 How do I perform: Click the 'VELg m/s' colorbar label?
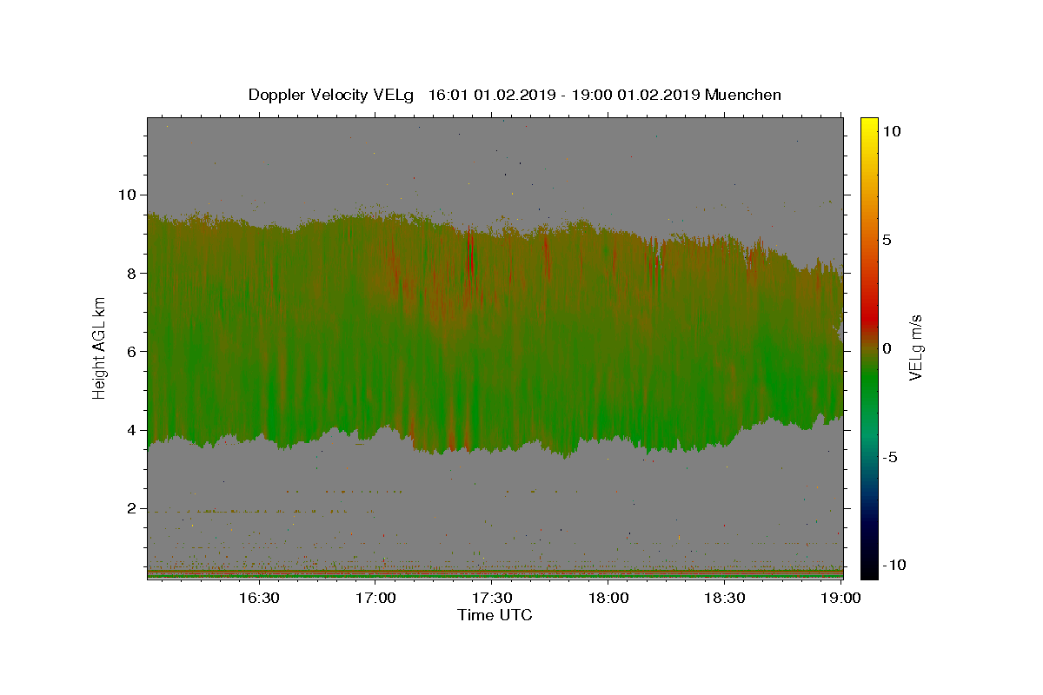point(915,348)
